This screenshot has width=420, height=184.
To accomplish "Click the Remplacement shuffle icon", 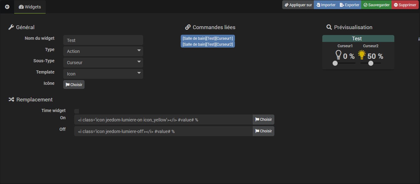I will click(x=11, y=100).
